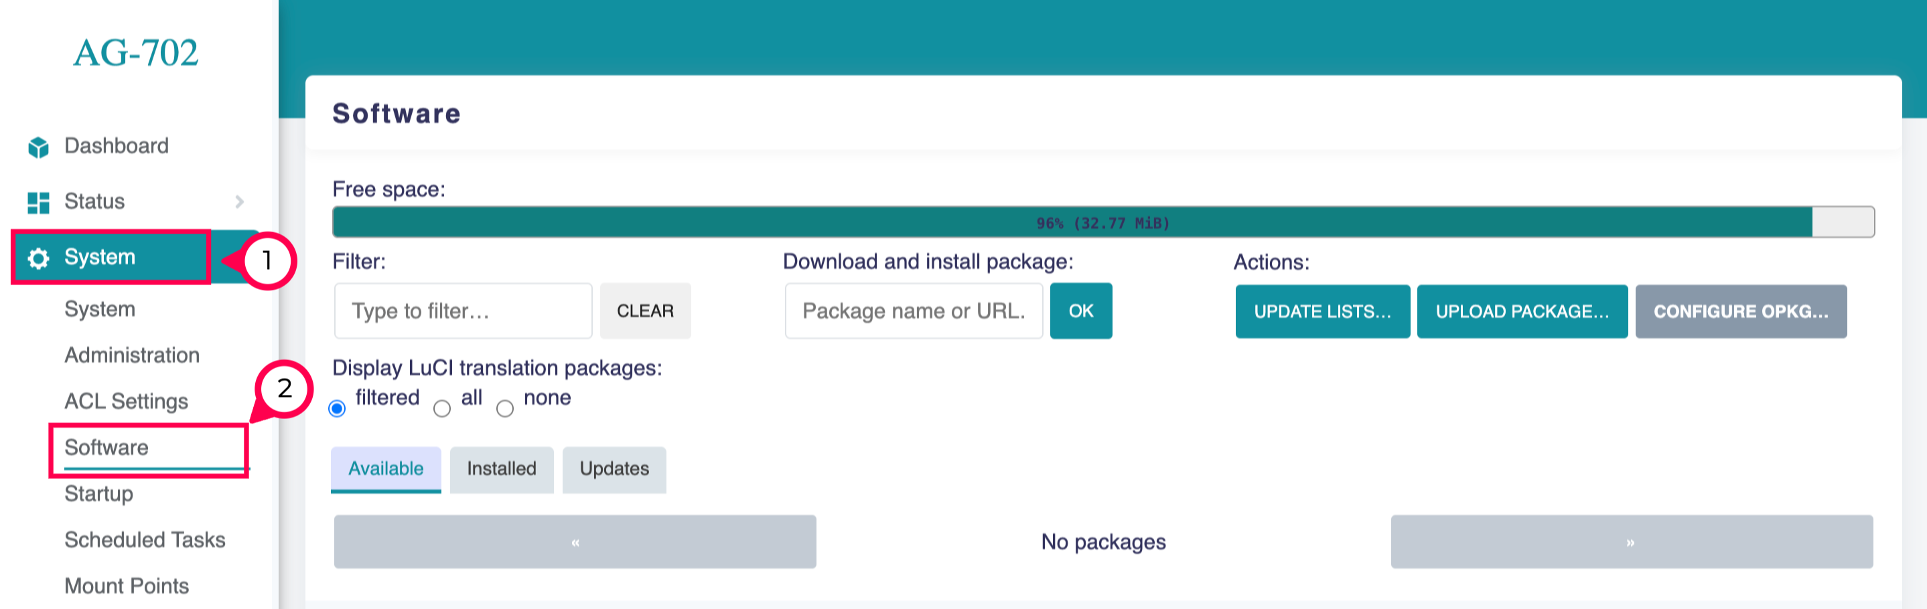Open the Available packages tab
Image resolution: width=1927 pixels, height=609 pixels.
click(x=386, y=469)
